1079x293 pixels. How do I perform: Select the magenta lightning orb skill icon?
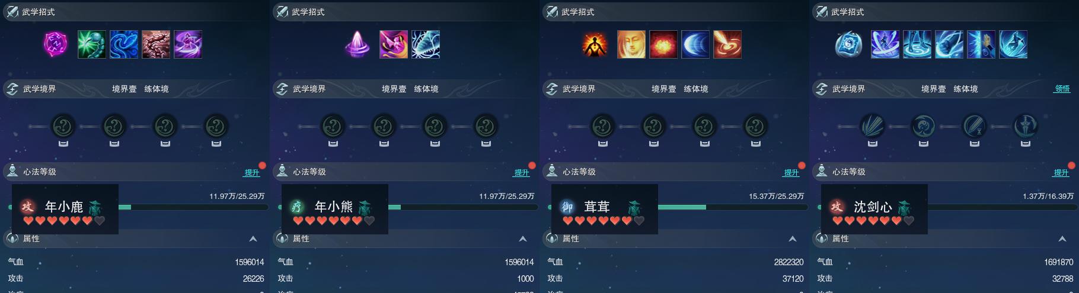[55, 44]
